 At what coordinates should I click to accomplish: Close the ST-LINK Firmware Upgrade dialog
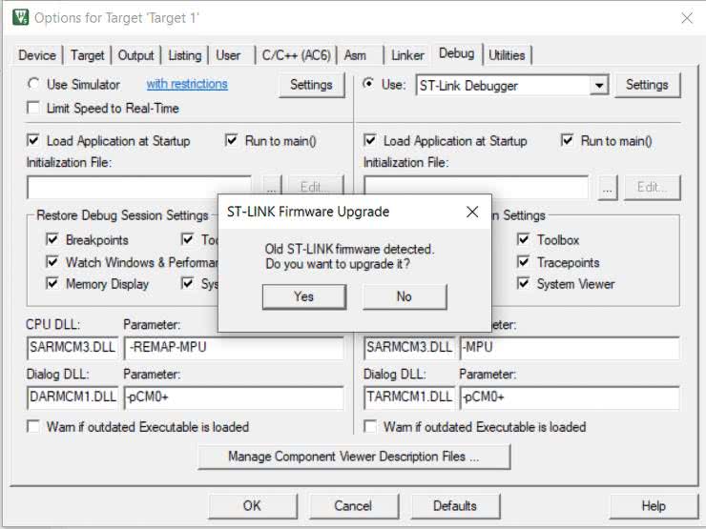[471, 212]
